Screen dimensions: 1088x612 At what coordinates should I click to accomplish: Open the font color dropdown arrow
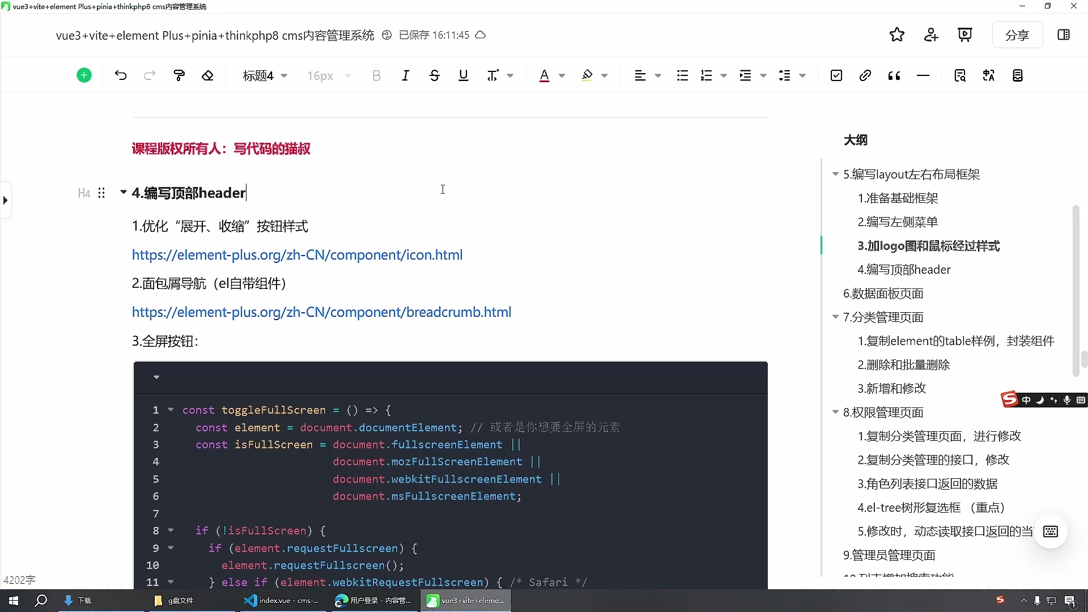[x=562, y=75]
